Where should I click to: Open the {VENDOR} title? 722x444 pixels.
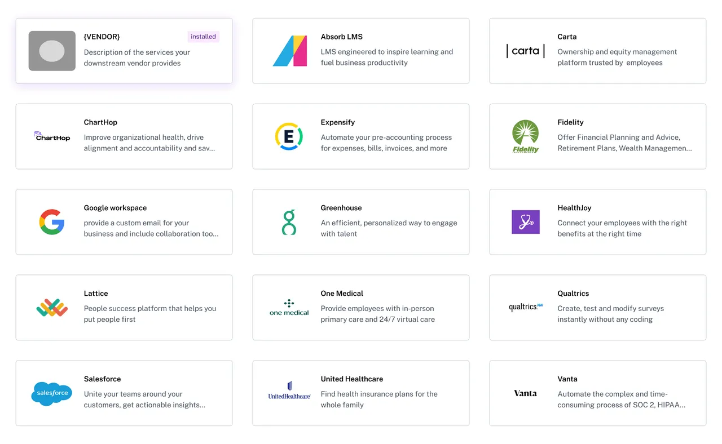[102, 37]
